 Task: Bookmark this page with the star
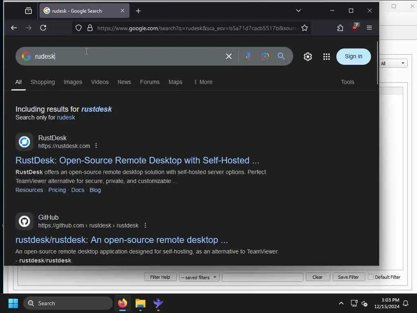tap(305, 28)
